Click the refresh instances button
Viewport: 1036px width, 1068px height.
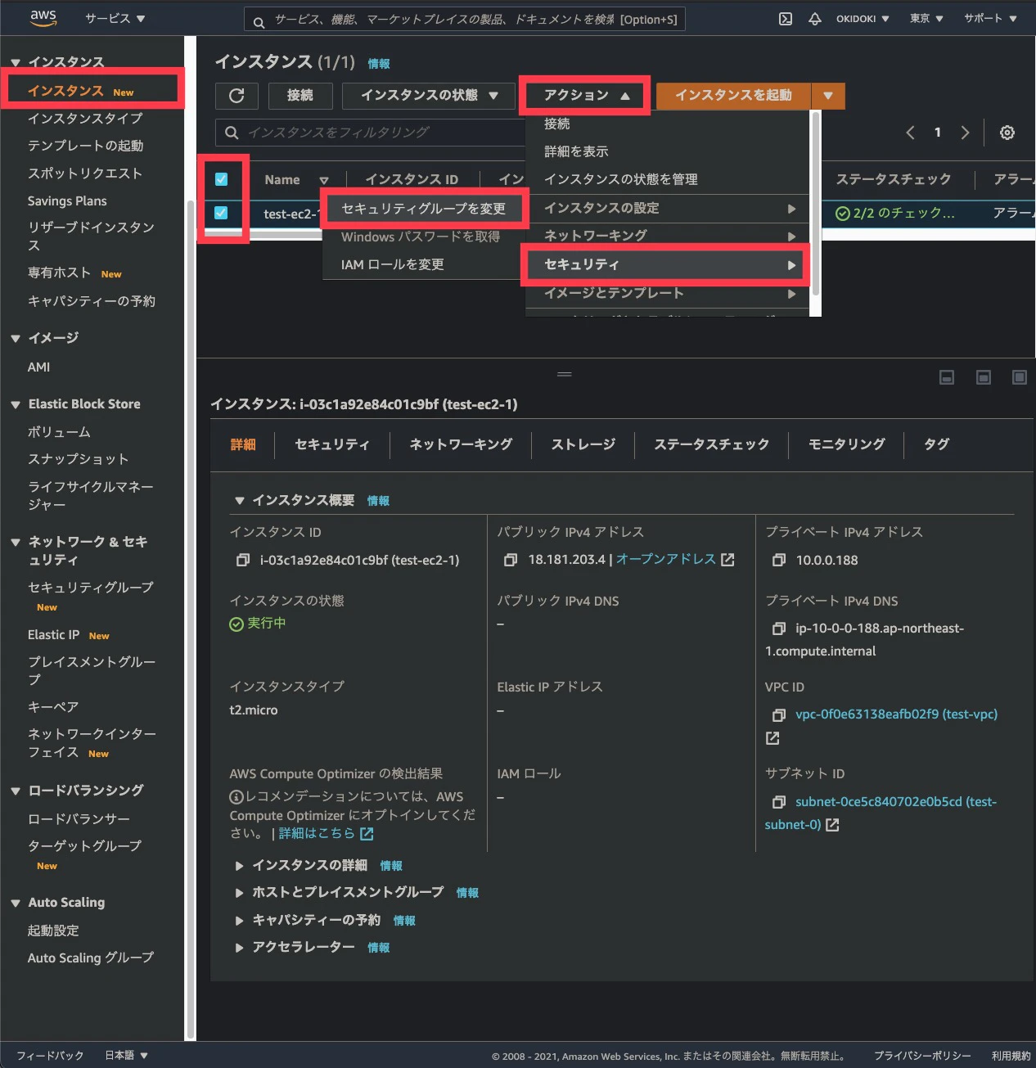[236, 96]
